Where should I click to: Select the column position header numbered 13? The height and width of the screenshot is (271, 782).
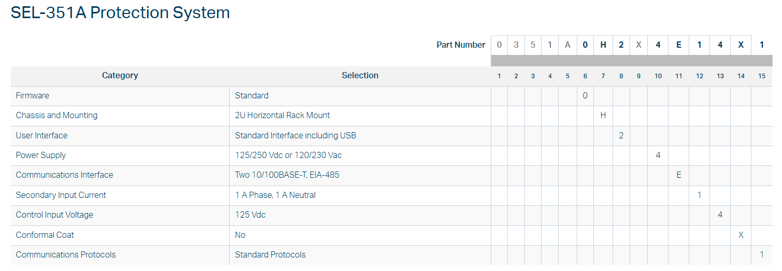pos(720,77)
